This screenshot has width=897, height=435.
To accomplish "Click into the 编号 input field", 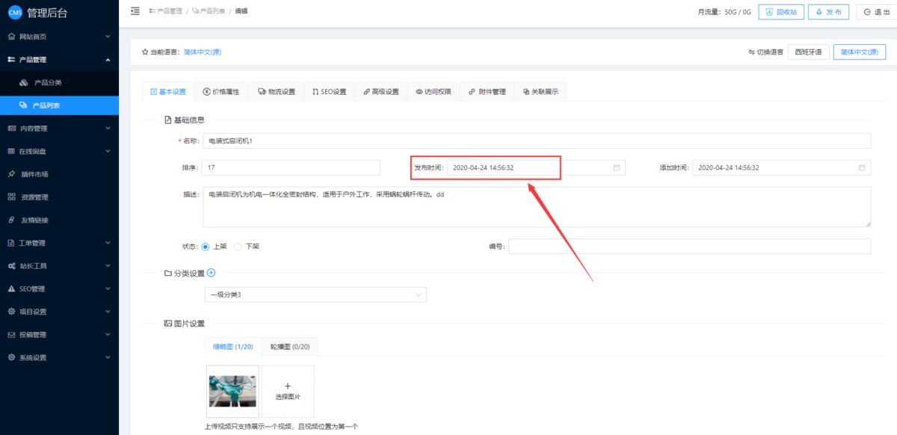I will pos(689,247).
